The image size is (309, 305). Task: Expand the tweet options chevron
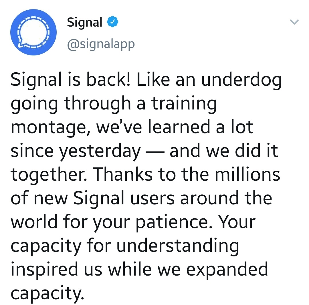tap(294, 22)
